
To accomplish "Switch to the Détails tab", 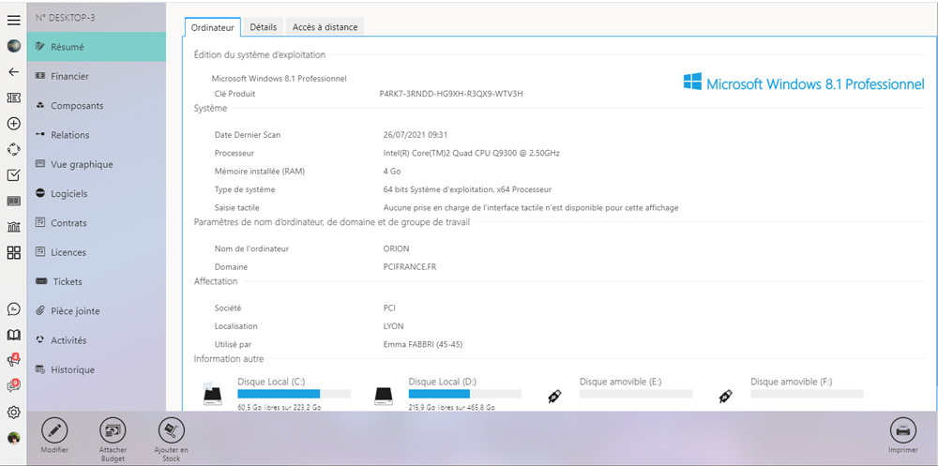I will tap(263, 27).
